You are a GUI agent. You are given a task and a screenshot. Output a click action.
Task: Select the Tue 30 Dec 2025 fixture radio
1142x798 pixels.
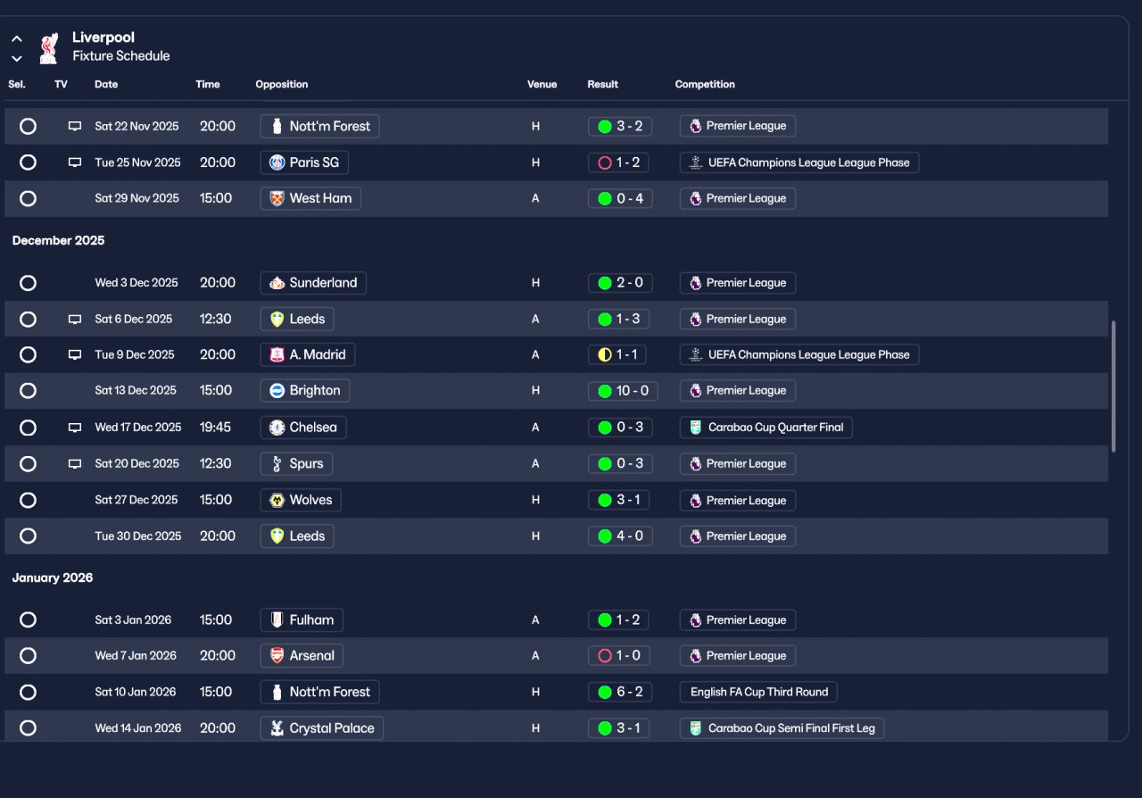tap(28, 536)
